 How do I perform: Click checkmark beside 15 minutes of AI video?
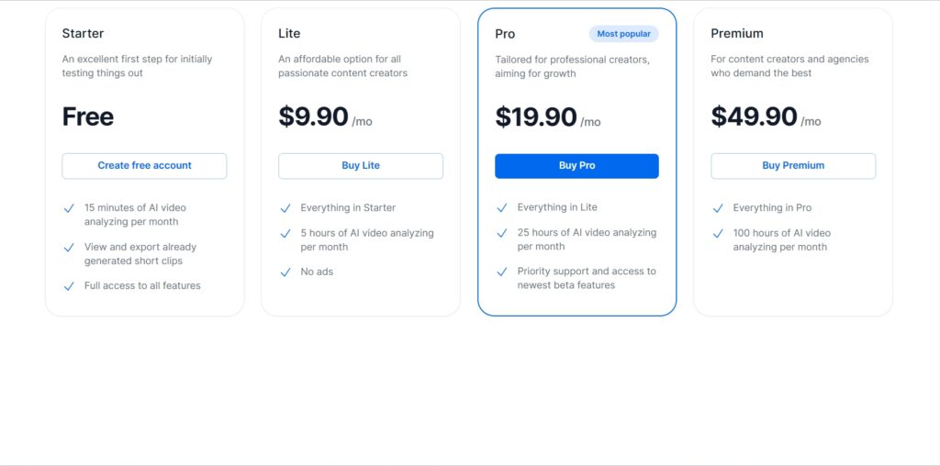click(69, 208)
